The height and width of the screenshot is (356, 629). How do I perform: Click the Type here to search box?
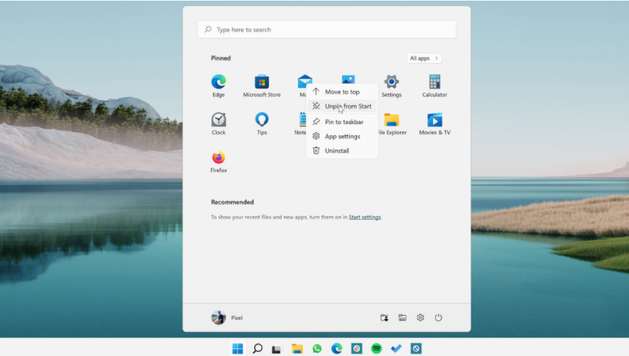tap(326, 29)
